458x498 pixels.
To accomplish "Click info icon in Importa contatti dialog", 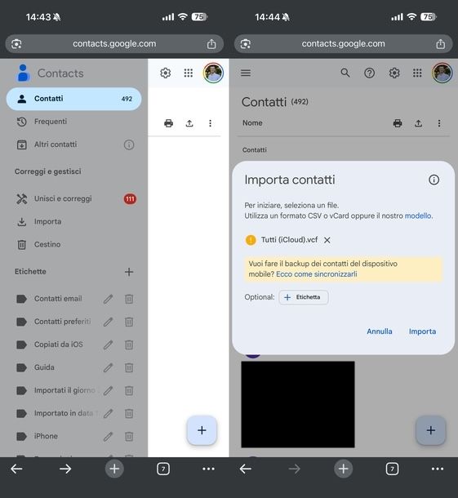I will [434, 180].
